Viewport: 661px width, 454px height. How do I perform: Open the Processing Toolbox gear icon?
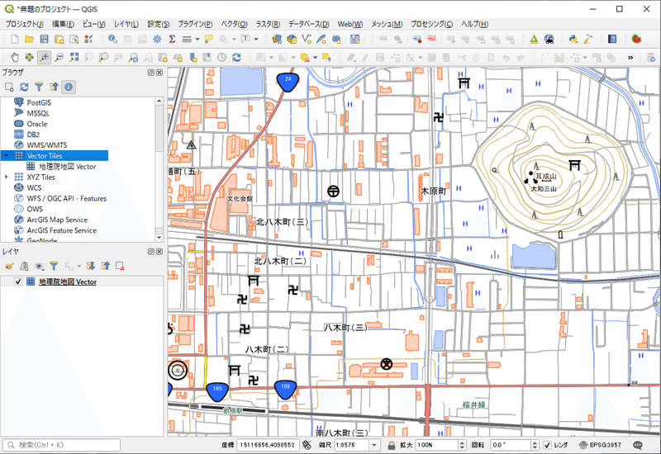(157, 39)
